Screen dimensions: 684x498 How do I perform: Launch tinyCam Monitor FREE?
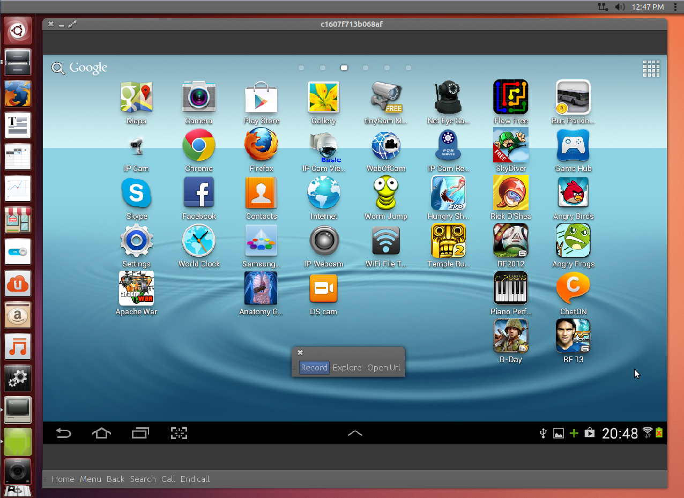386,98
